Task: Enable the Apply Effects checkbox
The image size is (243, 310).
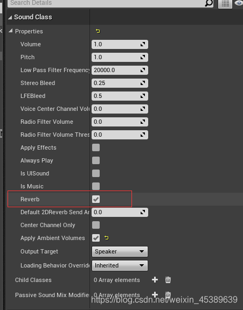Action: click(96, 147)
